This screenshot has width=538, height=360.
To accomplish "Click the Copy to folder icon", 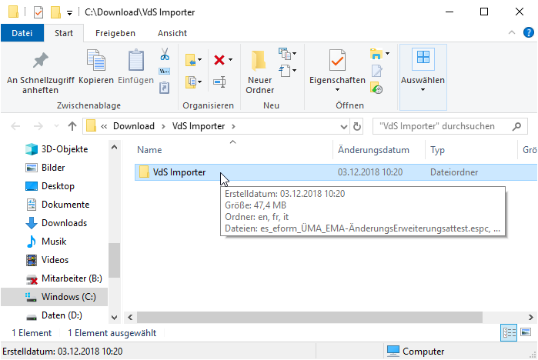I will [x=191, y=82].
